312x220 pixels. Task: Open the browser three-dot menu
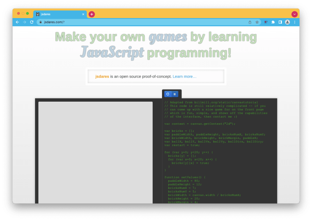tap(295, 22)
